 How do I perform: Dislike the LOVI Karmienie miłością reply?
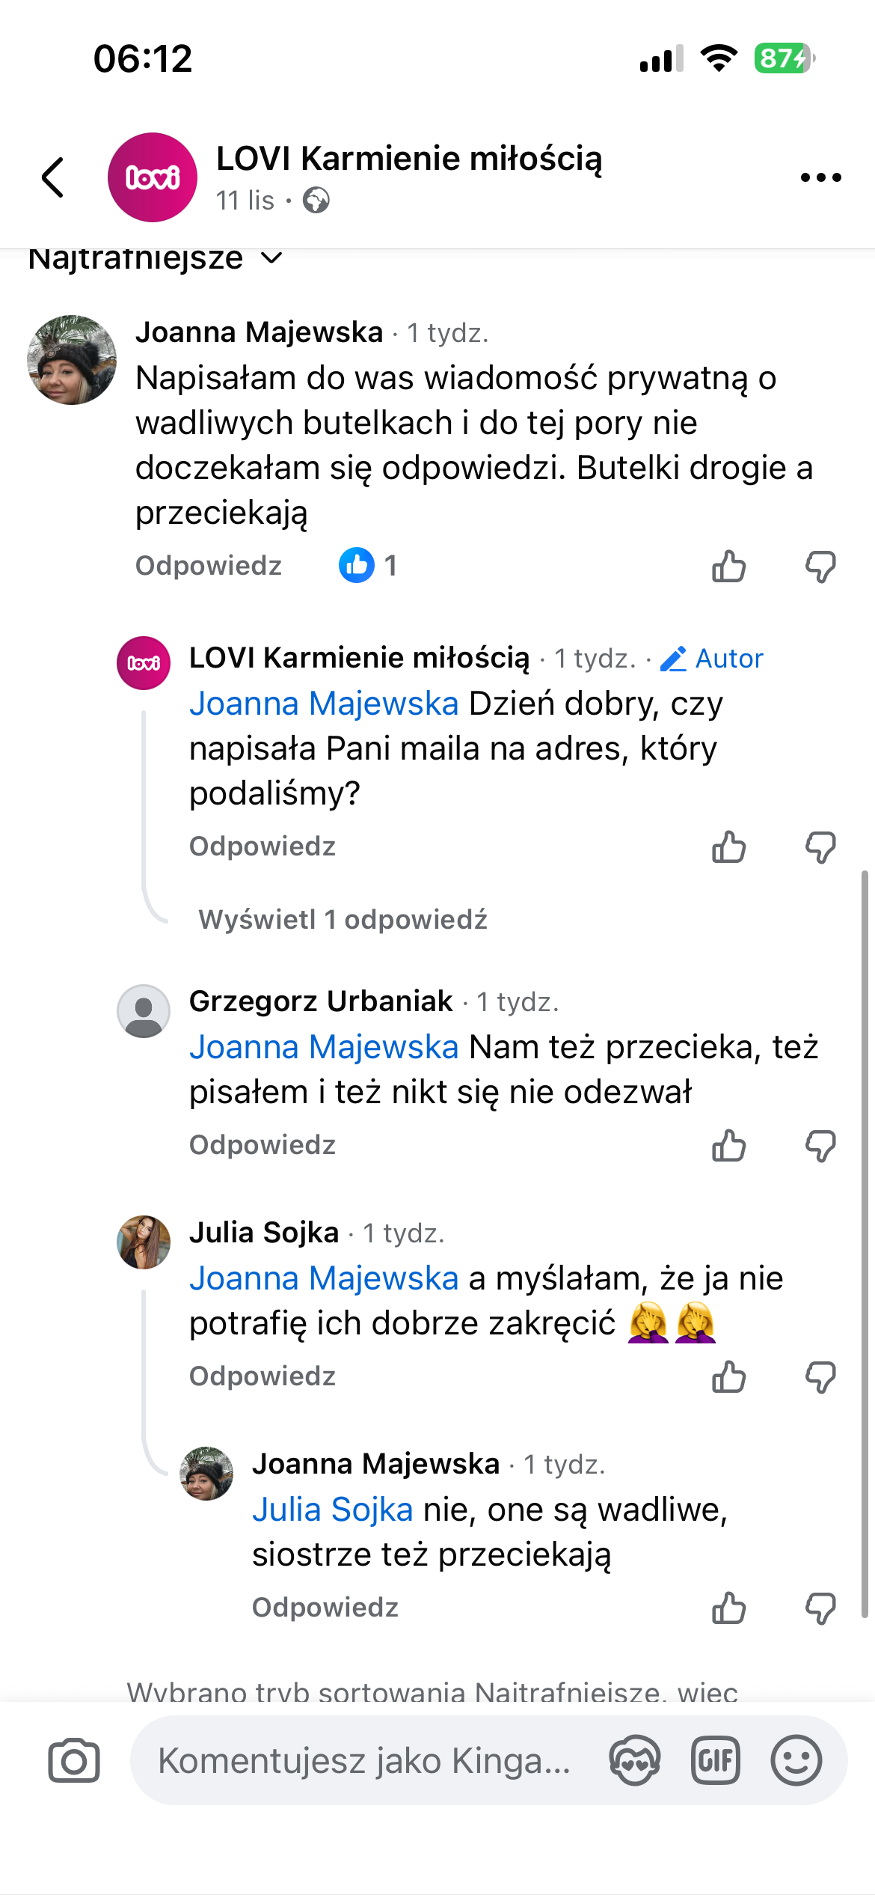click(x=820, y=847)
